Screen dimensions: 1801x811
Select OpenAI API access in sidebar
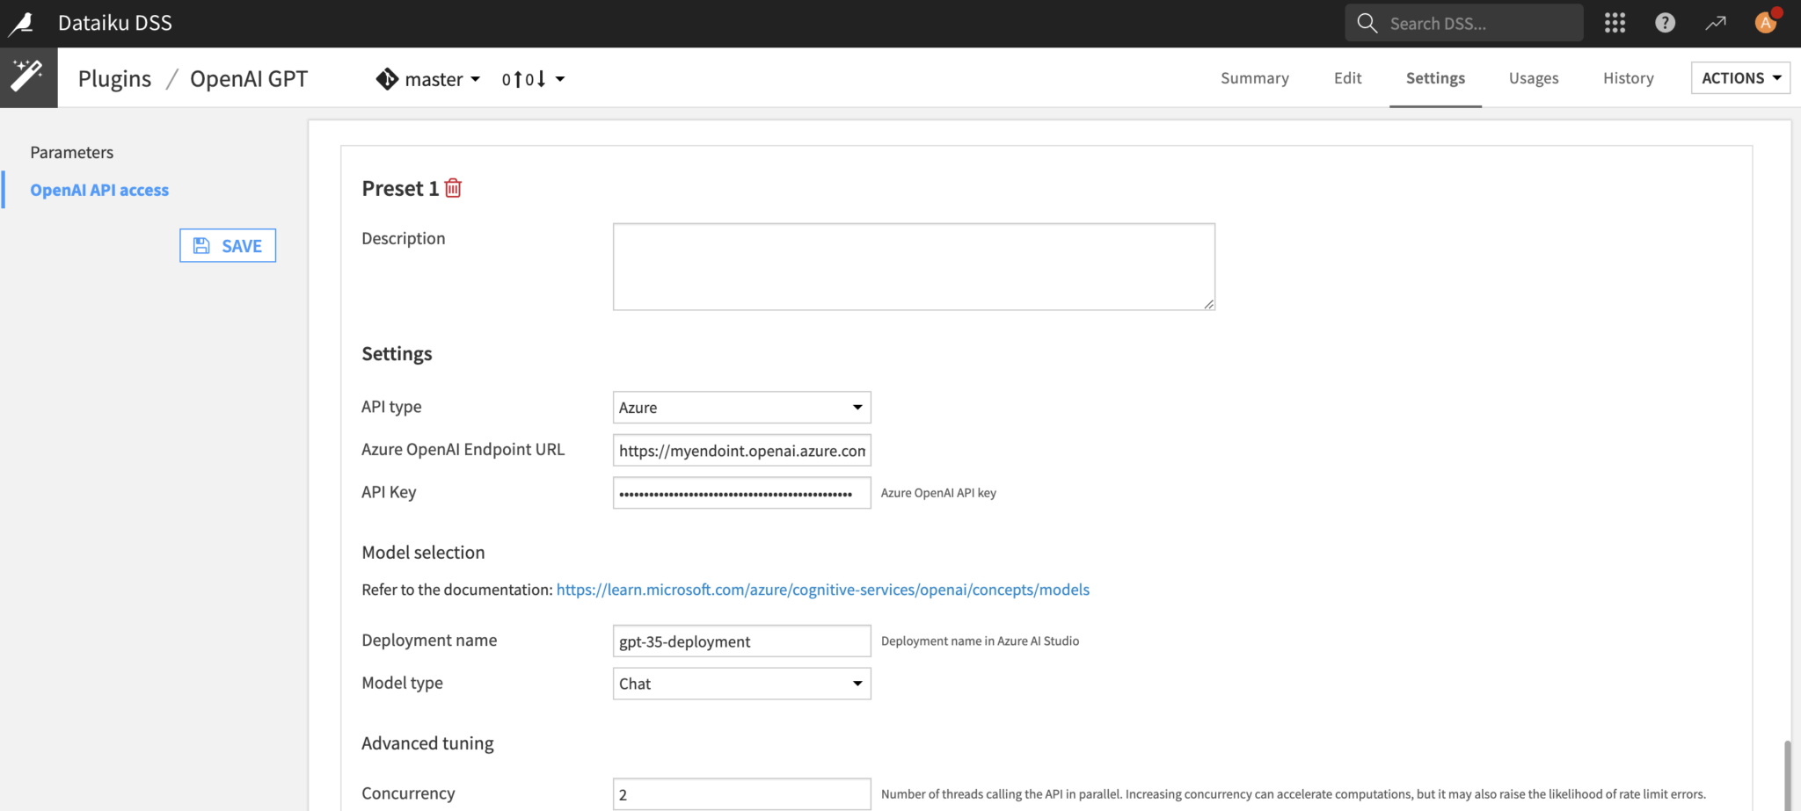(x=99, y=189)
